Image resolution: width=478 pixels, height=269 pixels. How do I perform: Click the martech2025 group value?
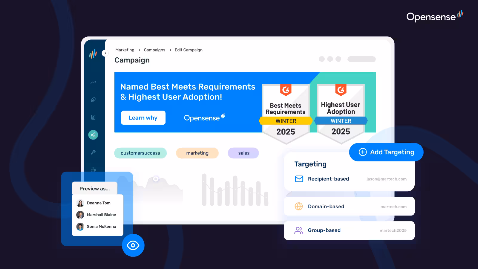click(x=393, y=230)
